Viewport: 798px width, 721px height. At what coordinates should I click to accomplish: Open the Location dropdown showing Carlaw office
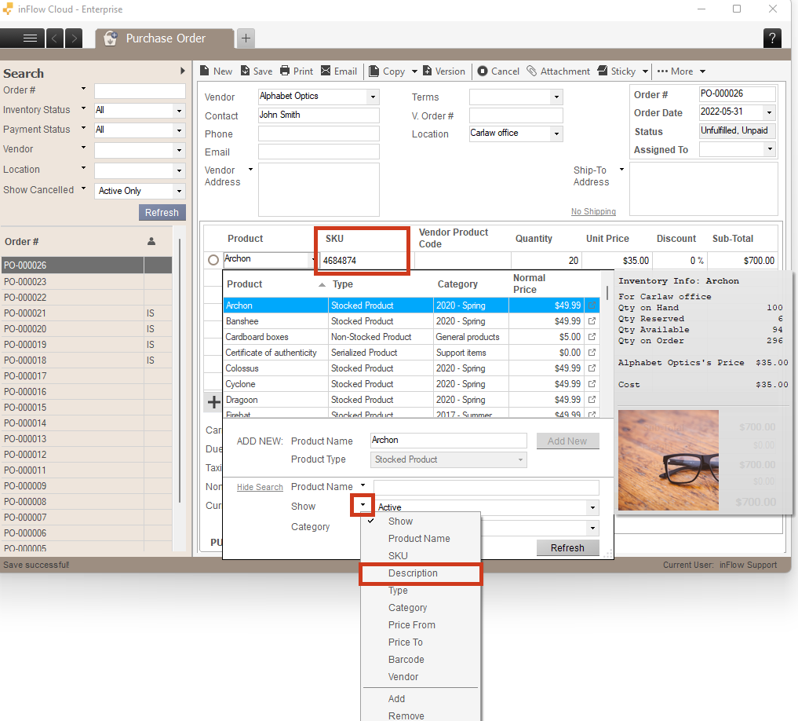coord(556,134)
